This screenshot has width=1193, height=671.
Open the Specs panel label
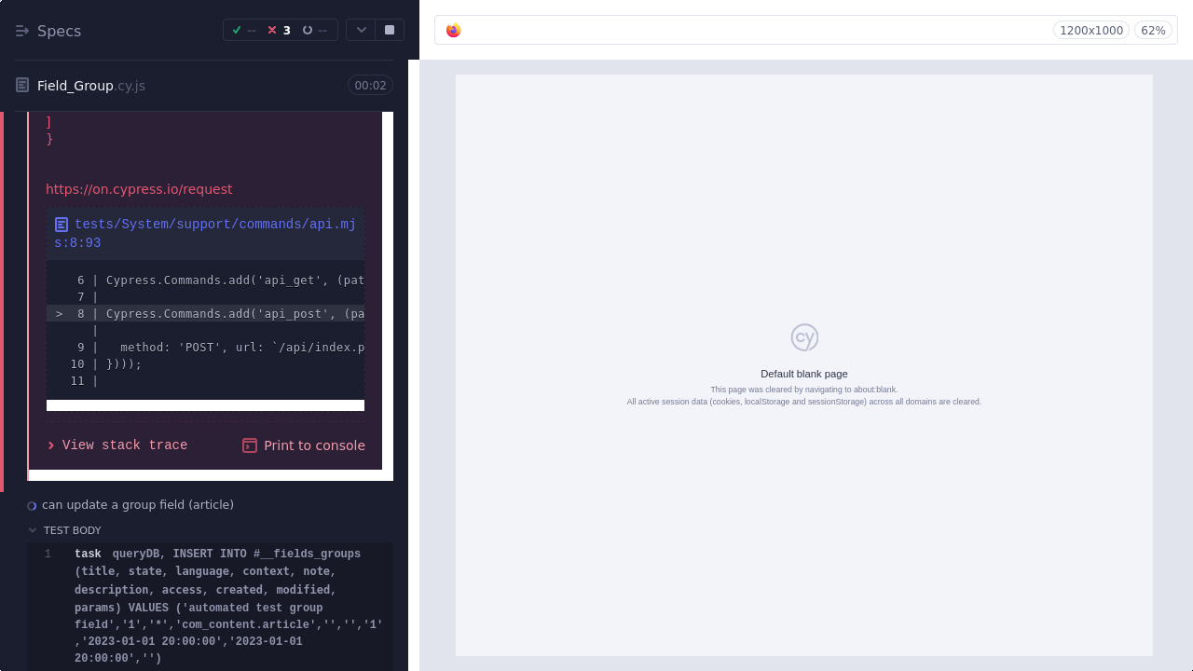[x=59, y=31]
